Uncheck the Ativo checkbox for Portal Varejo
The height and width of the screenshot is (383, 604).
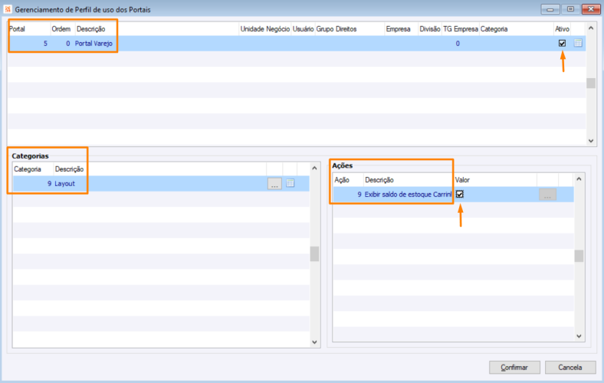click(562, 43)
